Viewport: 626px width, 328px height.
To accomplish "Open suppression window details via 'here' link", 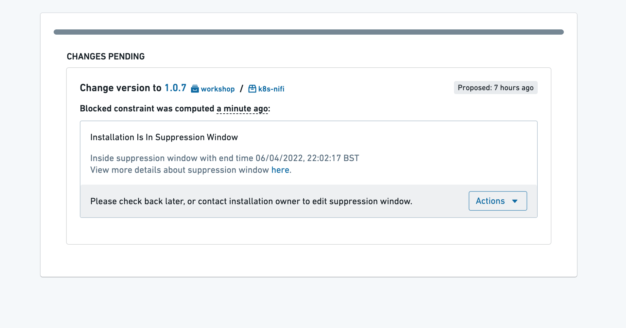I will point(280,170).
